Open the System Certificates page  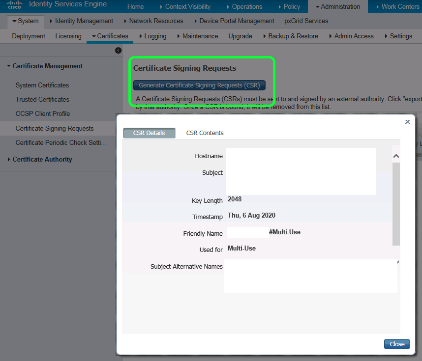(42, 85)
